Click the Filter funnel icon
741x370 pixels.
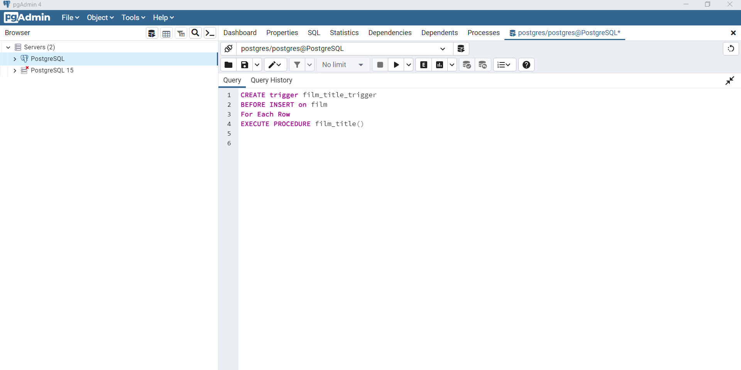[x=297, y=65]
